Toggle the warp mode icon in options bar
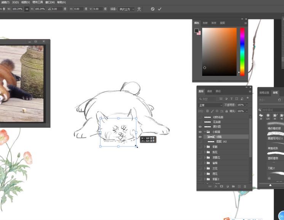This screenshot has width=284, height=220. 139,9
